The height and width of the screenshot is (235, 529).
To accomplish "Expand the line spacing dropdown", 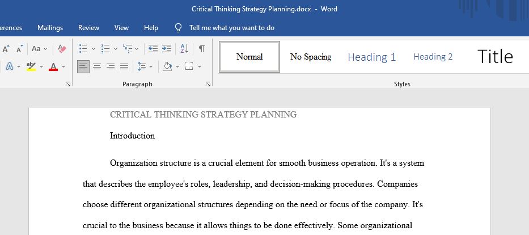I will [x=150, y=66].
